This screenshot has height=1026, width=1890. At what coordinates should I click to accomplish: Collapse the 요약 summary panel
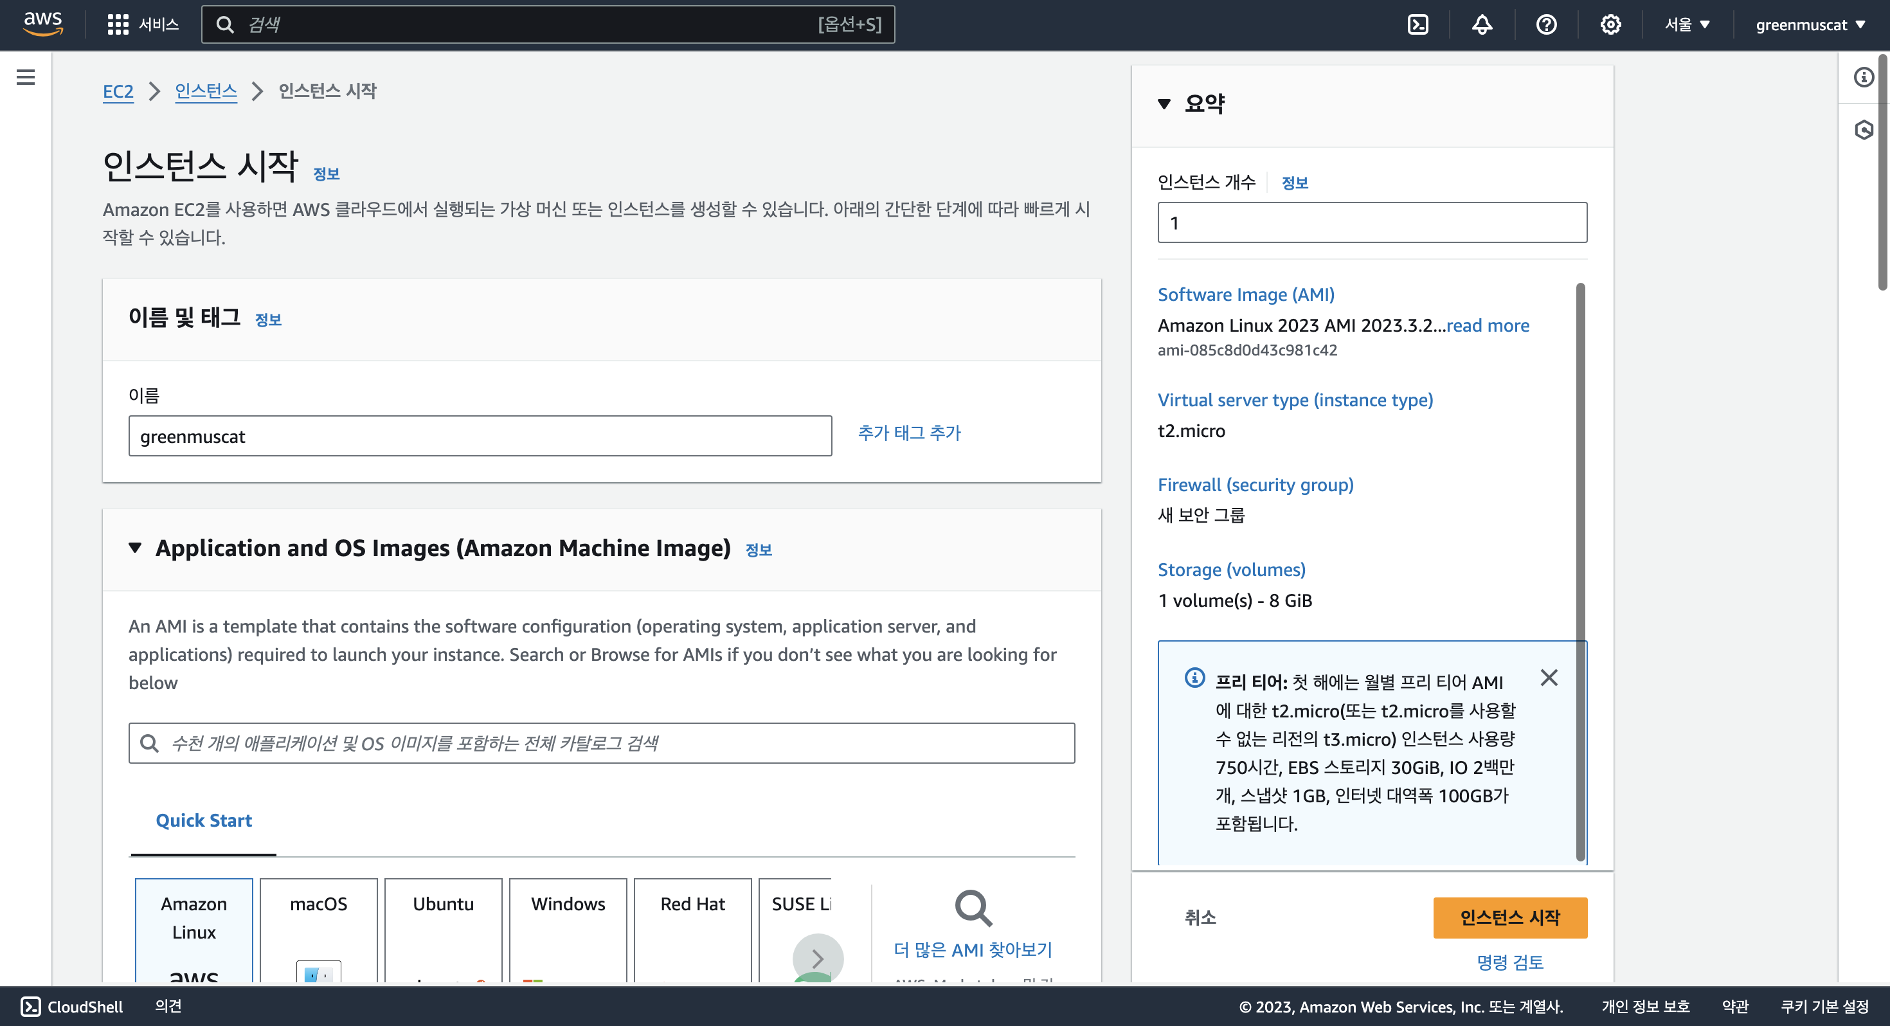click(1164, 104)
